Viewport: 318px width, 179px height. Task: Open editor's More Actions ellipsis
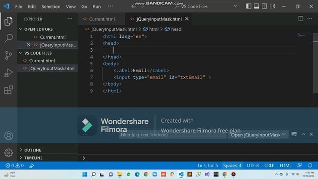(x=310, y=19)
